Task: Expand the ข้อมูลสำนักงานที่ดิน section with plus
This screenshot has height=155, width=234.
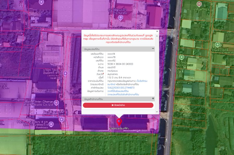Action: (x=153, y=99)
